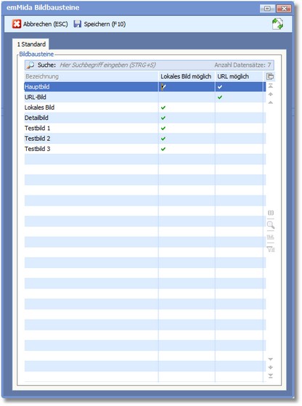Click the magnifier icon beside Suche

tap(30, 65)
